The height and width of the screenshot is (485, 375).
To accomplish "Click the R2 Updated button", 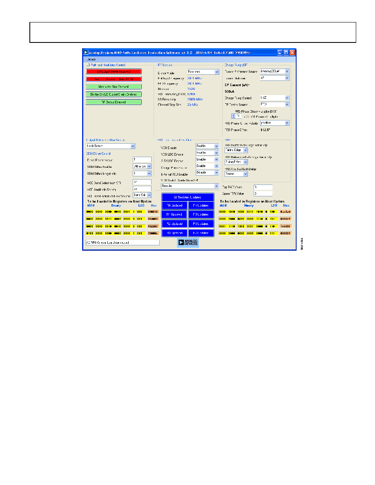I will tap(174, 224).
